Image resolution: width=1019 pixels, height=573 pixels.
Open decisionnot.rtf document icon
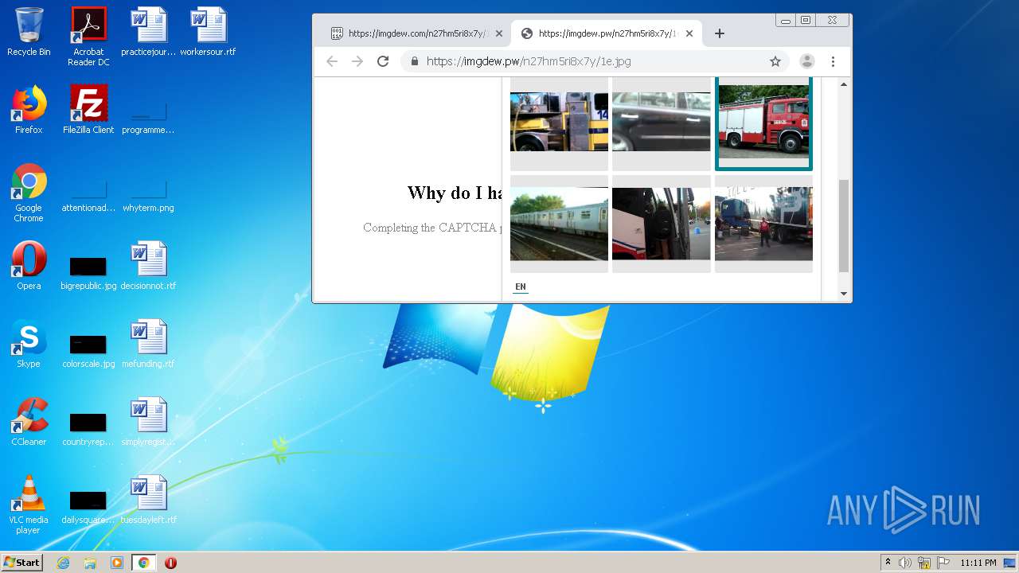(148, 266)
